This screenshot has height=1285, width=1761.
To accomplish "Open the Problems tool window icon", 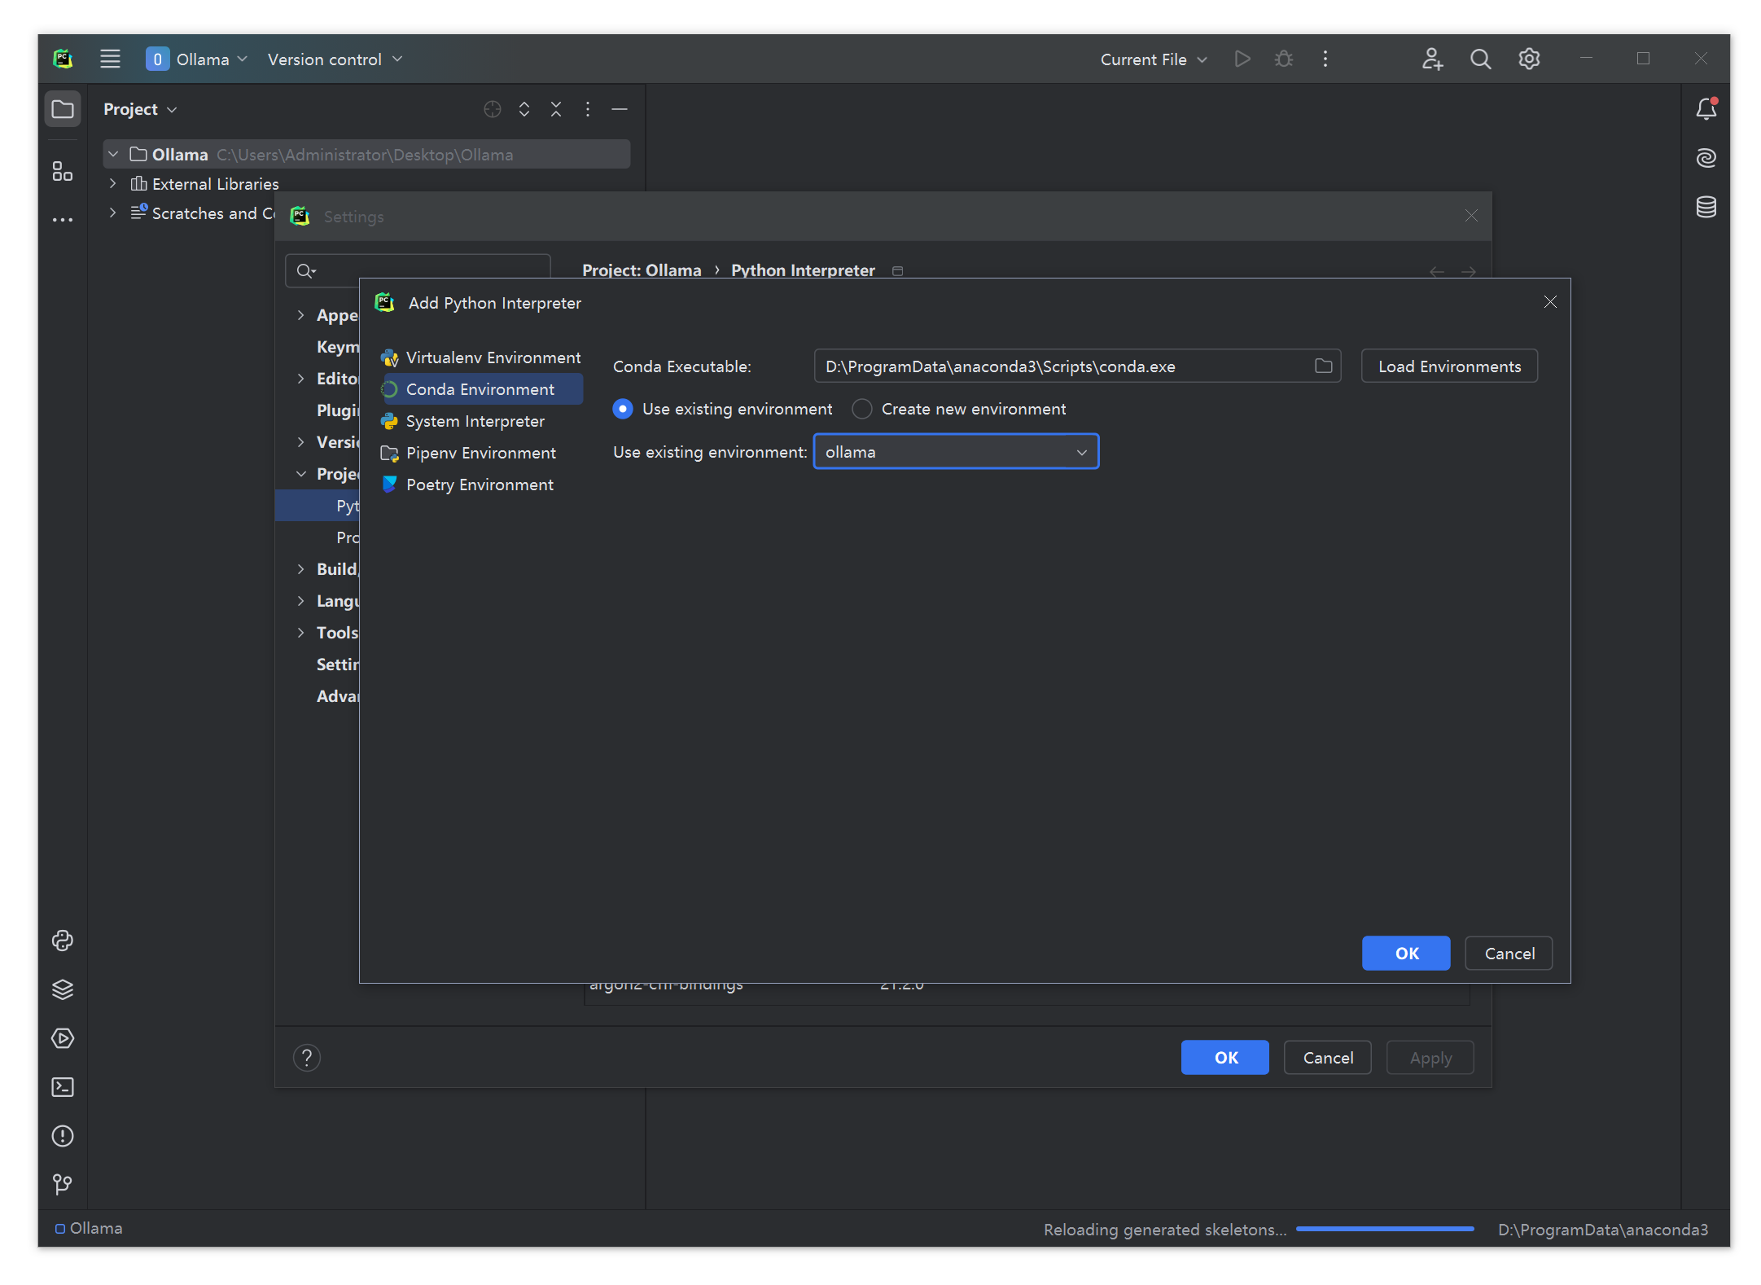I will (x=63, y=1136).
